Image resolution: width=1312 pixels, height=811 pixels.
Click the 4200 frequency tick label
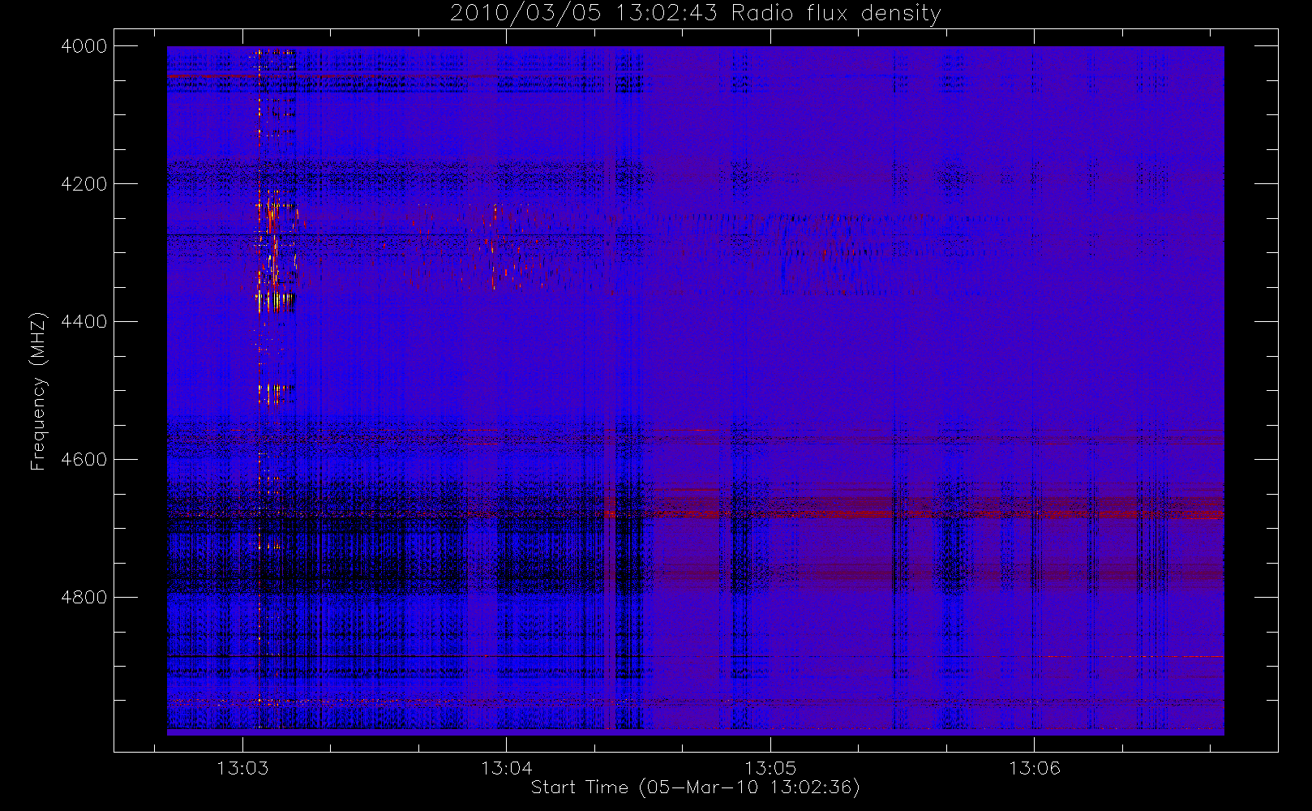click(x=84, y=184)
